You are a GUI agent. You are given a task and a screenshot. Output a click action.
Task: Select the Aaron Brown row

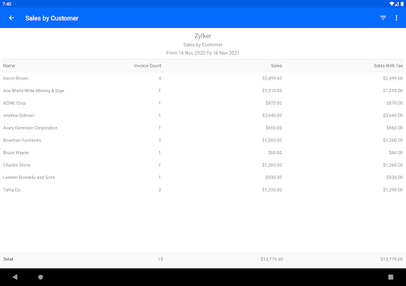click(x=203, y=78)
